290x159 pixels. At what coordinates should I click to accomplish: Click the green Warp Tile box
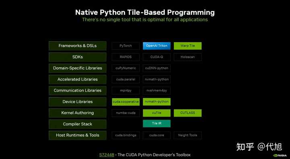tap(188, 46)
